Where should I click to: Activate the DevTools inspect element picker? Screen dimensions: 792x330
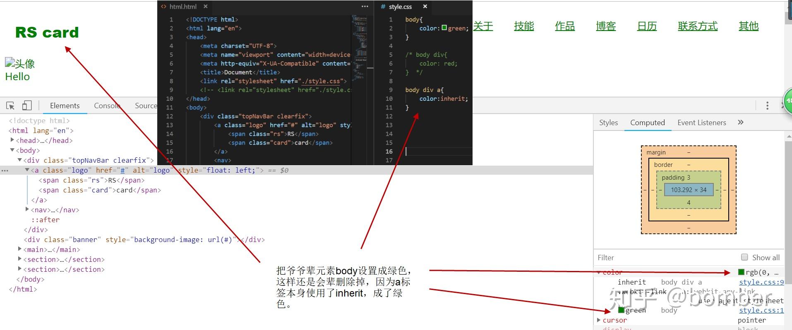coord(11,106)
